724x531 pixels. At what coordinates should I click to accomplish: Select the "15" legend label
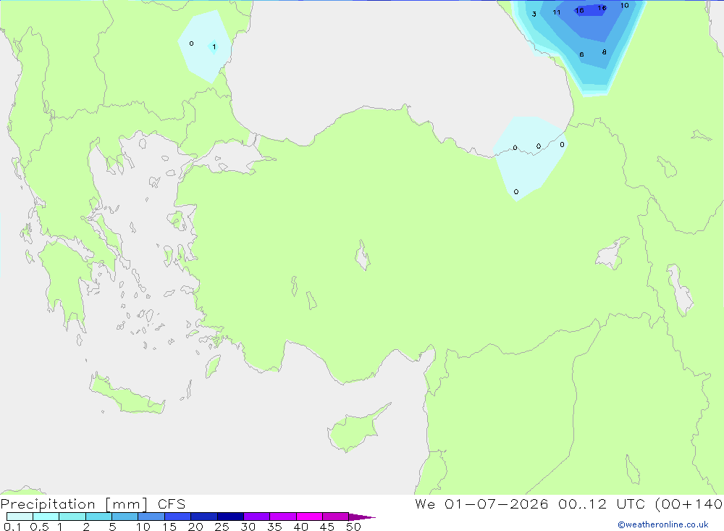coord(169,527)
